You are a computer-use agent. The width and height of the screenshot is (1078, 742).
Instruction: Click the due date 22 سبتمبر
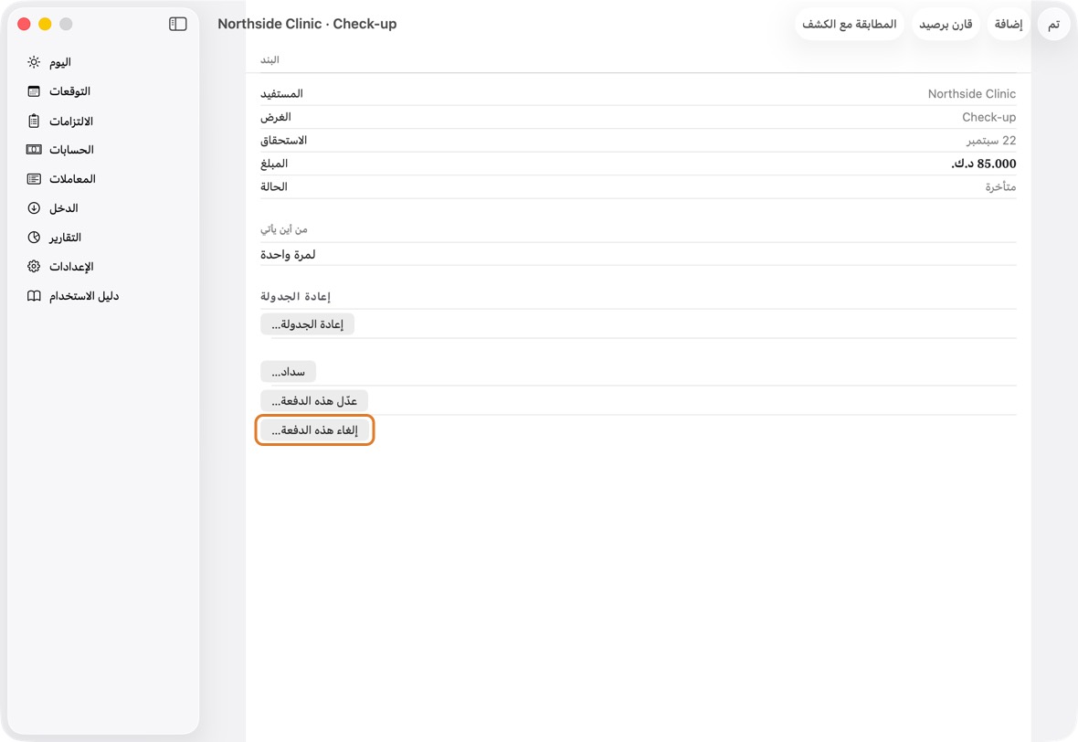(990, 141)
